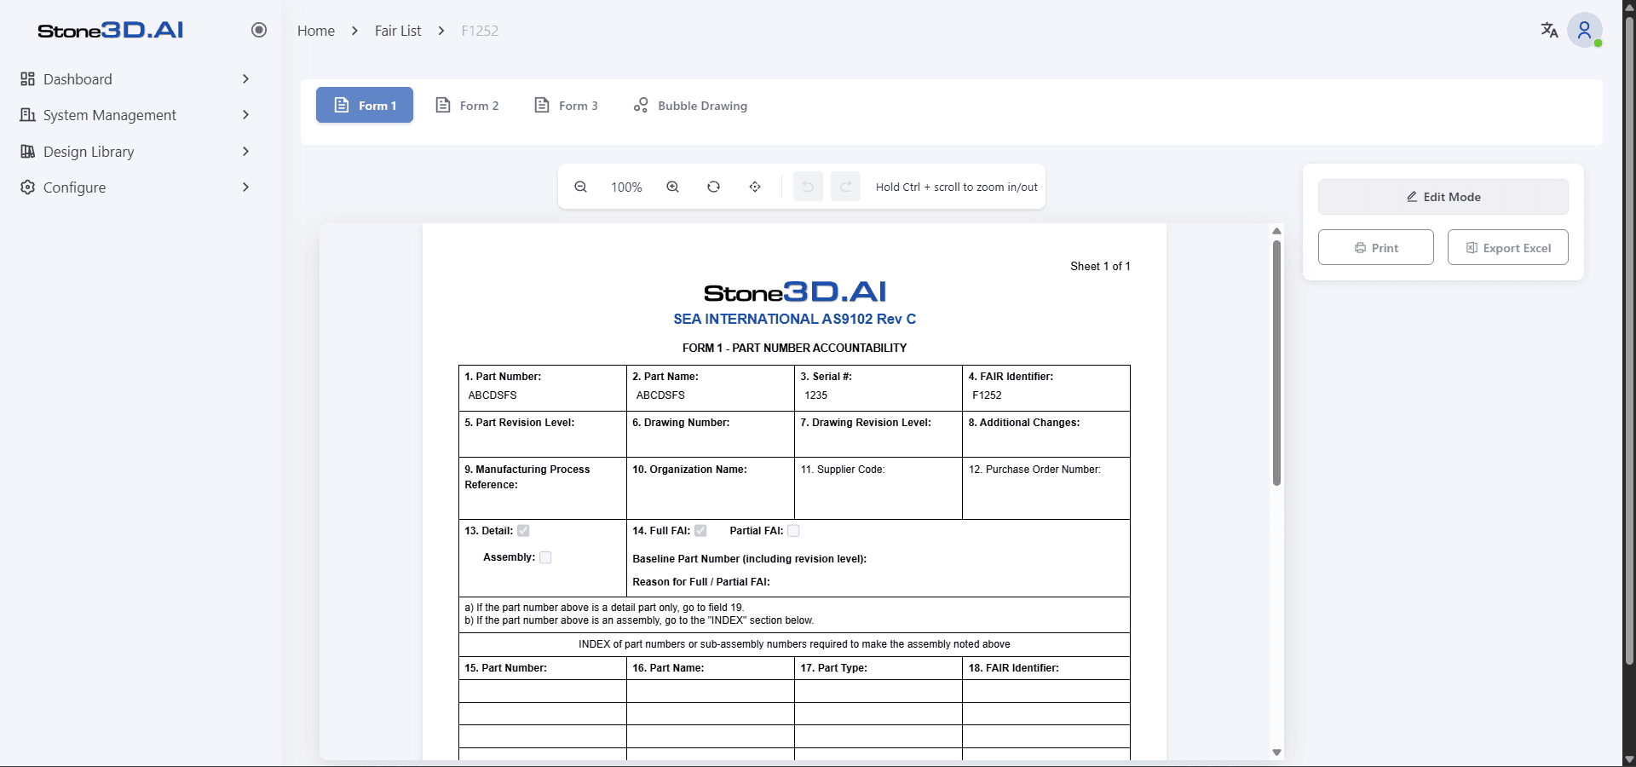Click the Reason for Full / Partial FAI label

pyautogui.click(x=701, y=582)
